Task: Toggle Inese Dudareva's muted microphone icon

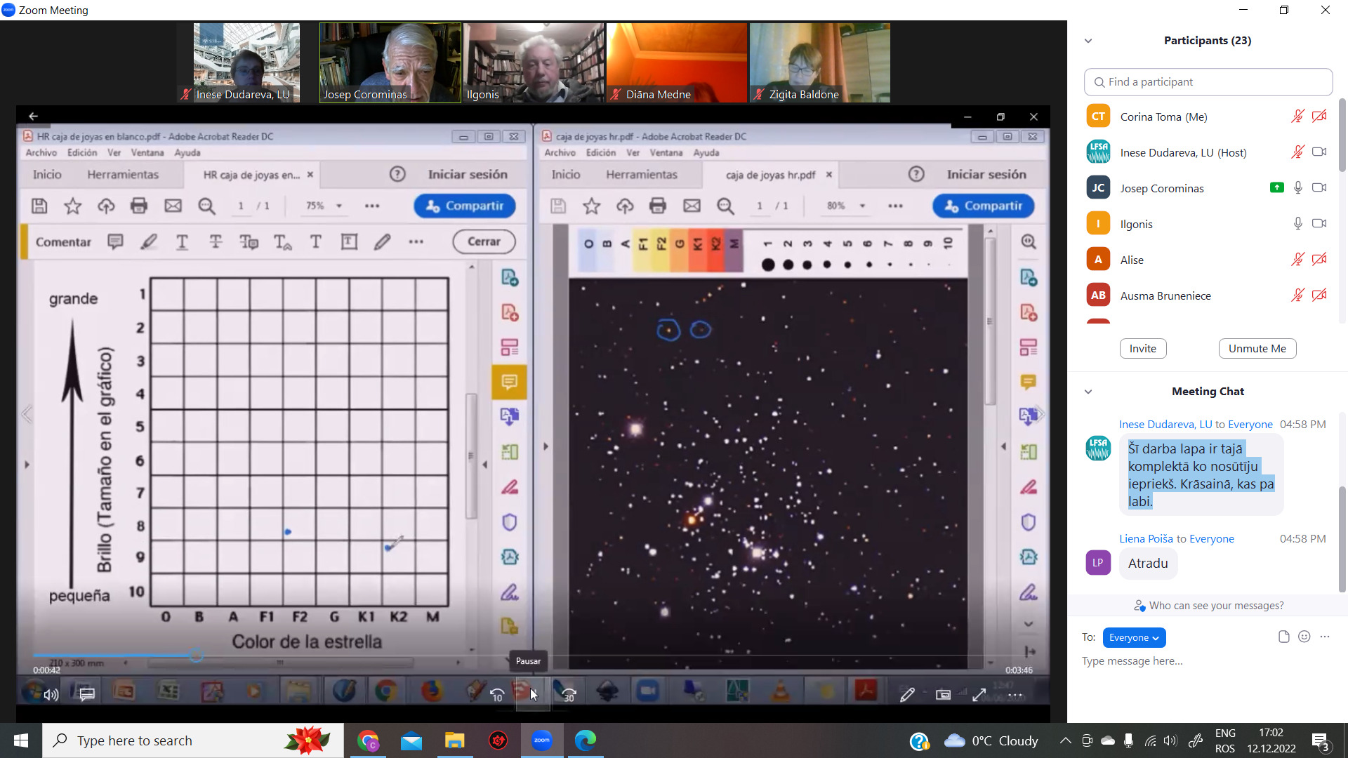Action: [x=1297, y=152]
